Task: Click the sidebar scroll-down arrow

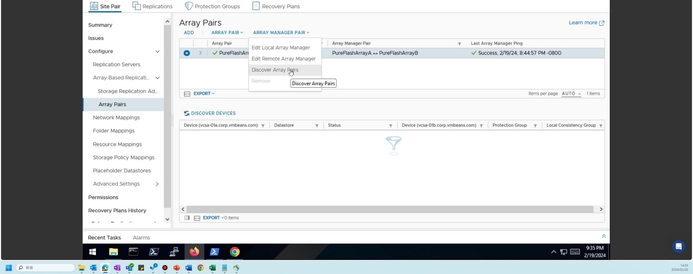Action: pyautogui.click(x=167, y=219)
